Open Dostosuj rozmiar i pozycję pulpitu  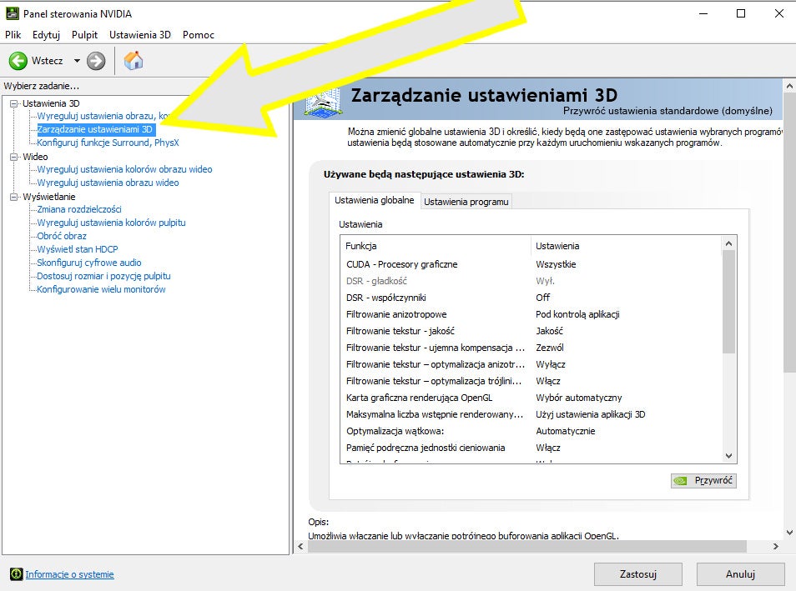coord(103,276)
